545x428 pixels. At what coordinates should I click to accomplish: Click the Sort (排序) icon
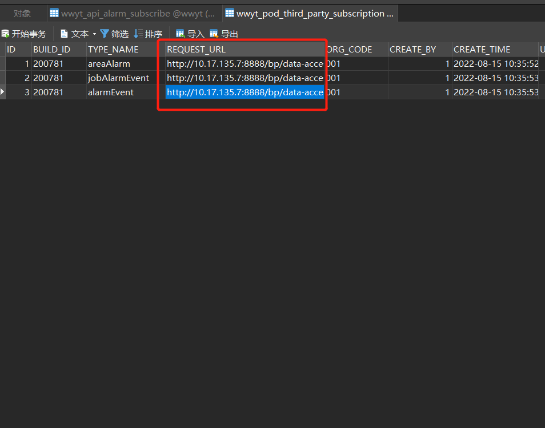coord(138,34)
